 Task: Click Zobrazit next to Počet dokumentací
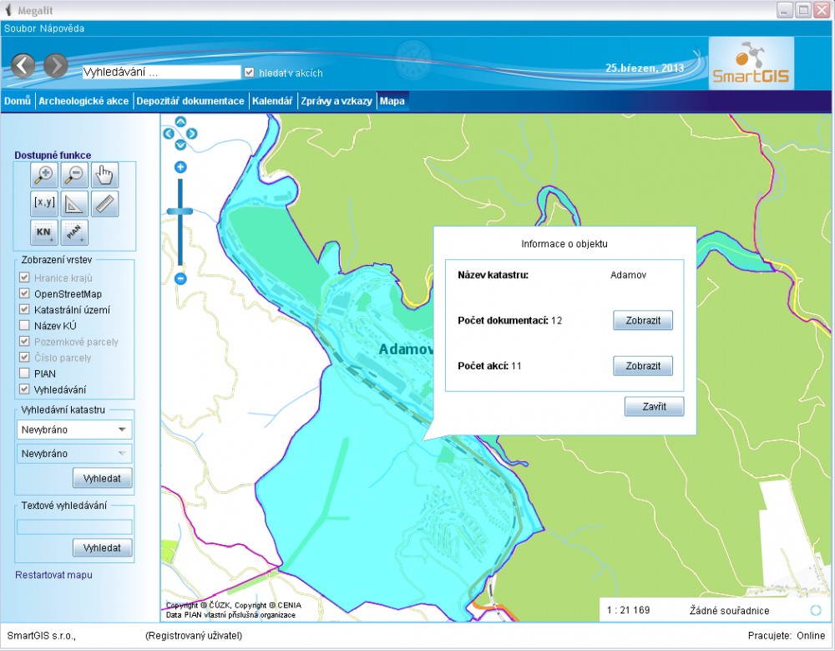[x=642, y=321]
